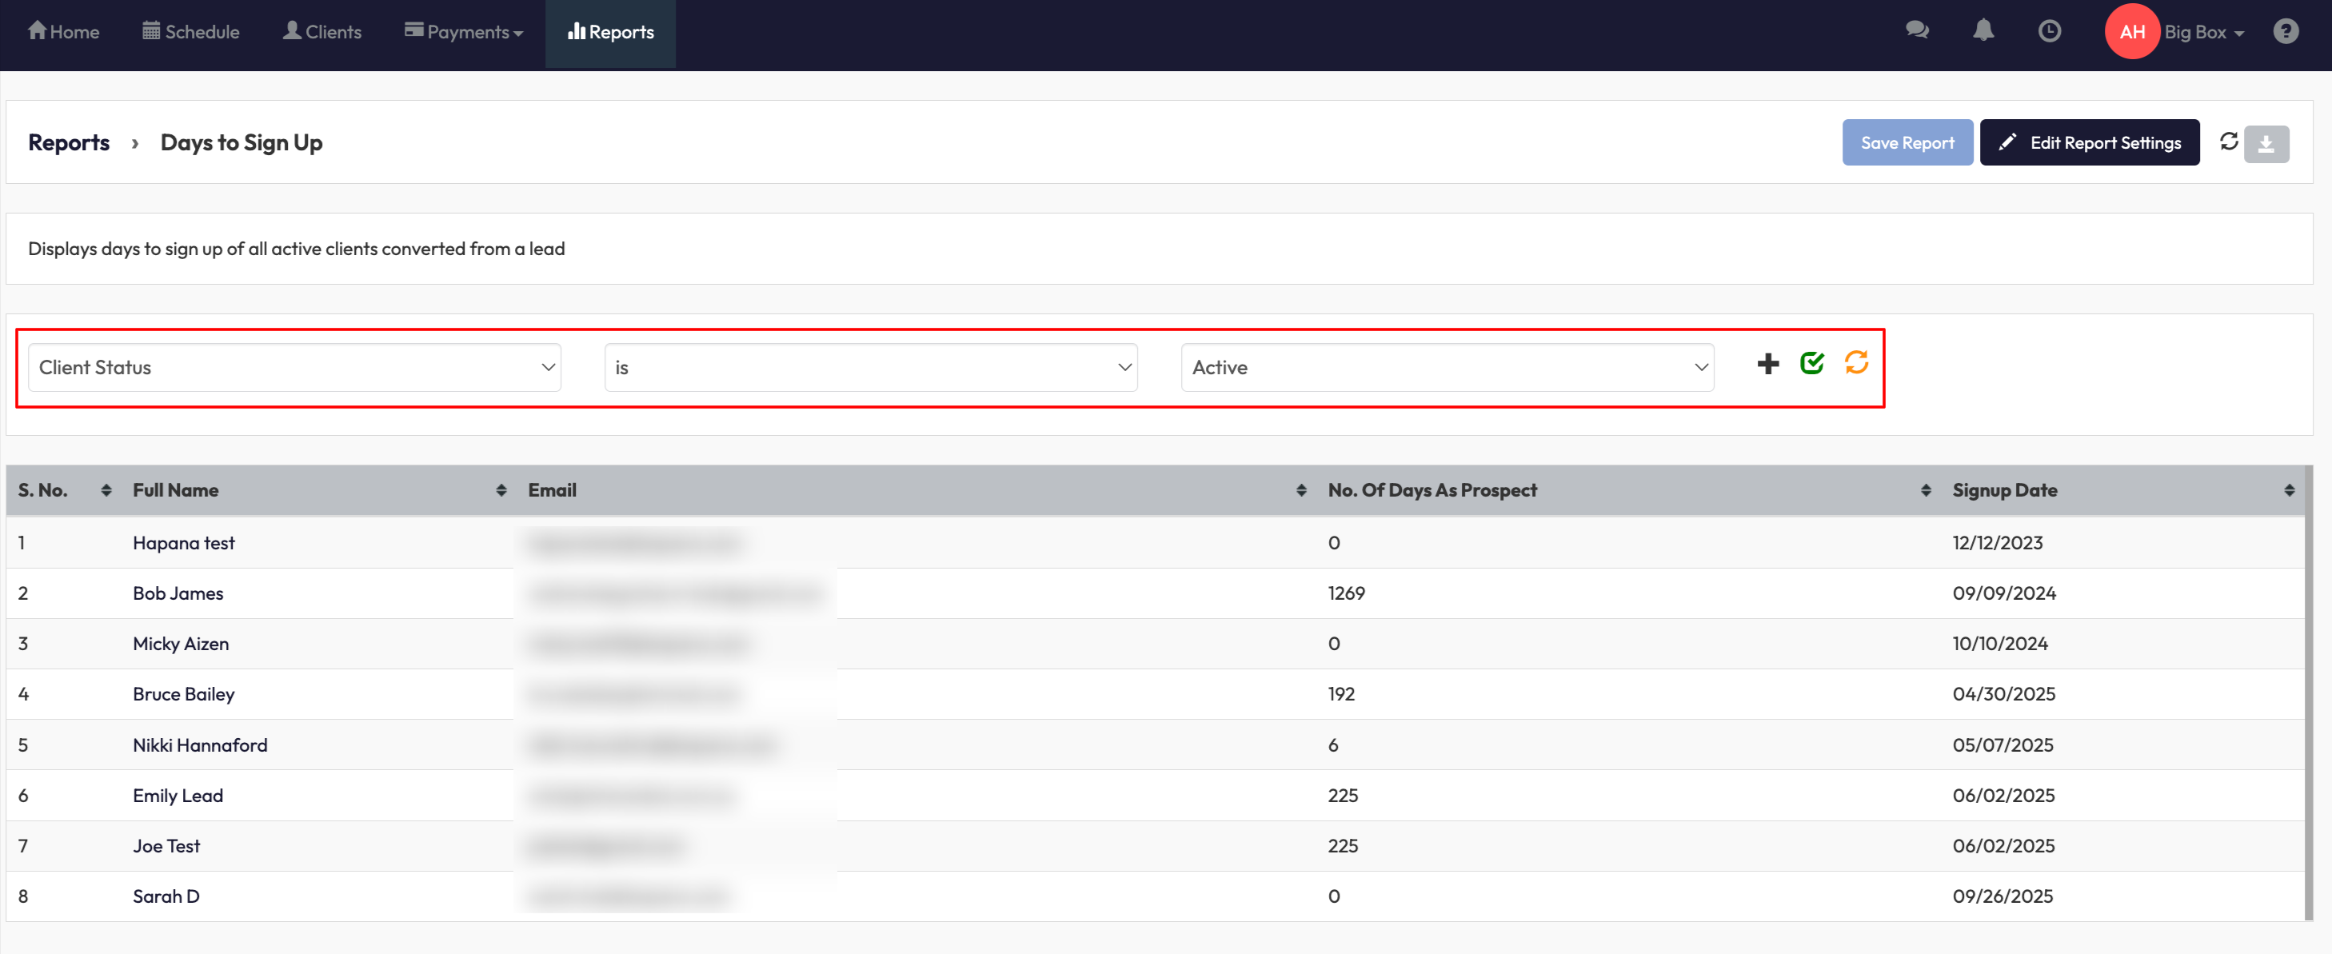
Task: Click the chat messages icon
Action: point(1916,30)
